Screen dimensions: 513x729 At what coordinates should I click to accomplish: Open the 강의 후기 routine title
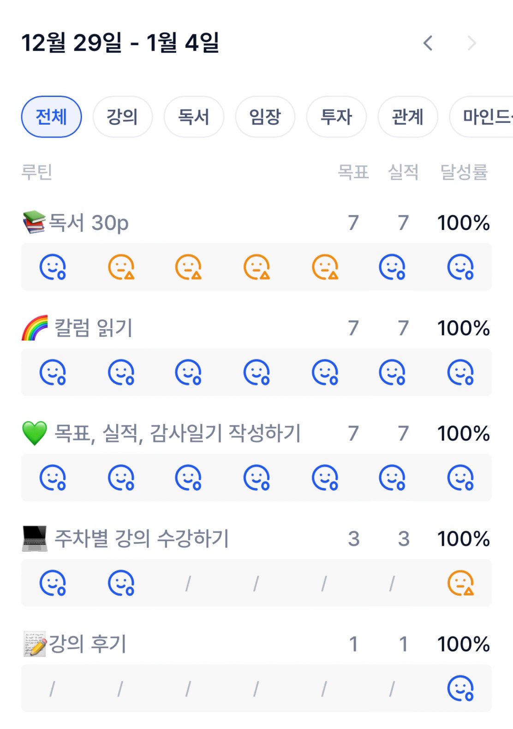click(87, 644)
